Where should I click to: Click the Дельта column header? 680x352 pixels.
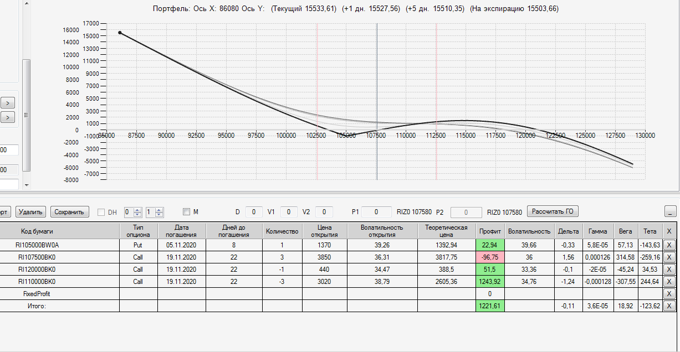point(568,231)
